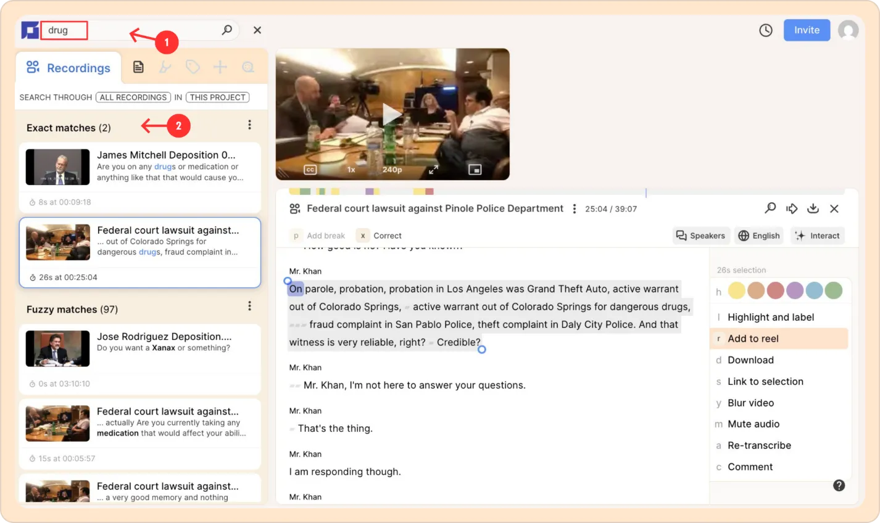Open the highlighter tab icon
880x523 pixels.
pyautogui.click(x=165, y=67)
